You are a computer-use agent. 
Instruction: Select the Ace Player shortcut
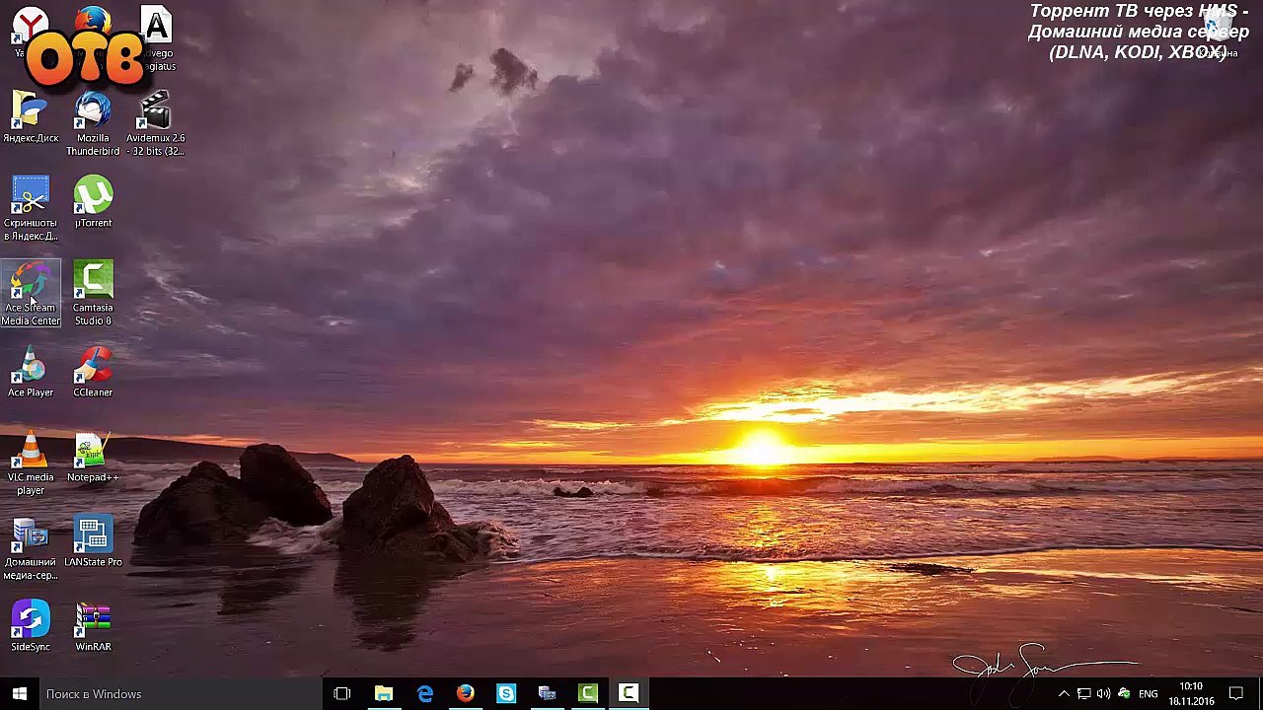click(x=31, y=372)
